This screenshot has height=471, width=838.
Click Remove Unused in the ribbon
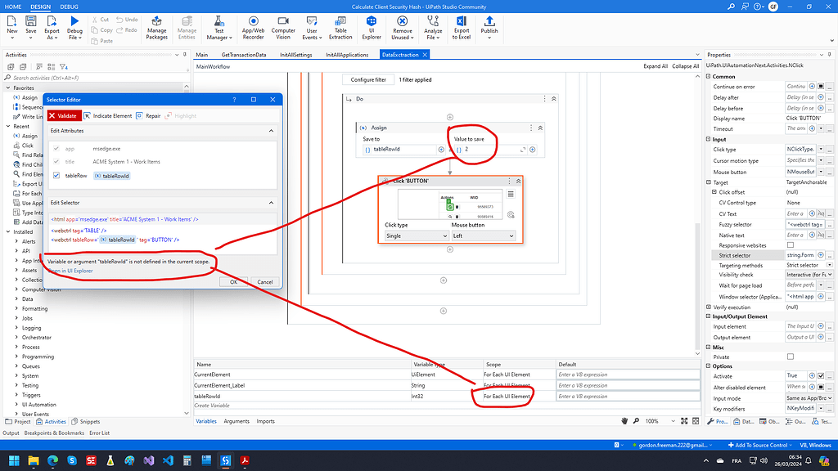401,27
